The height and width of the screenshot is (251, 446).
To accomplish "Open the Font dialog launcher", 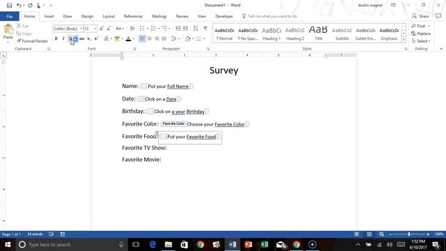I will click(134, 49).
